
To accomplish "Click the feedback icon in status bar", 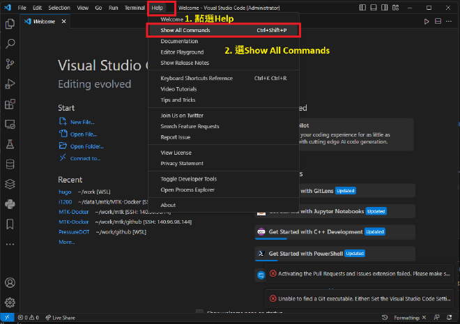I will 437,318.
